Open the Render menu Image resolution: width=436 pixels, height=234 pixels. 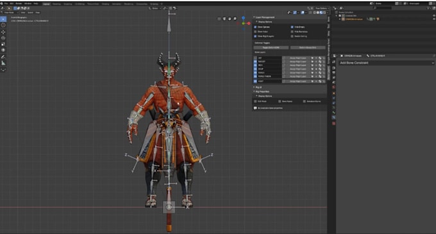[x=19, y=4]
